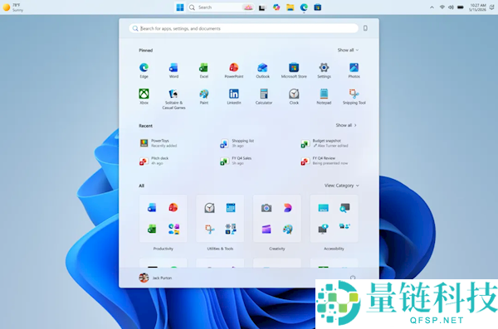Viewport: 498px width, 329px height.
Task: Launch Notepad from pinned apps
Action: click(x=324, y=96)
